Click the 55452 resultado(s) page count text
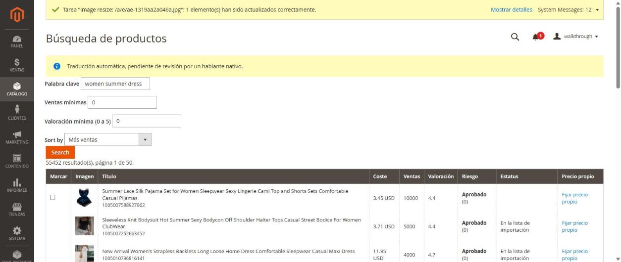 90,163
